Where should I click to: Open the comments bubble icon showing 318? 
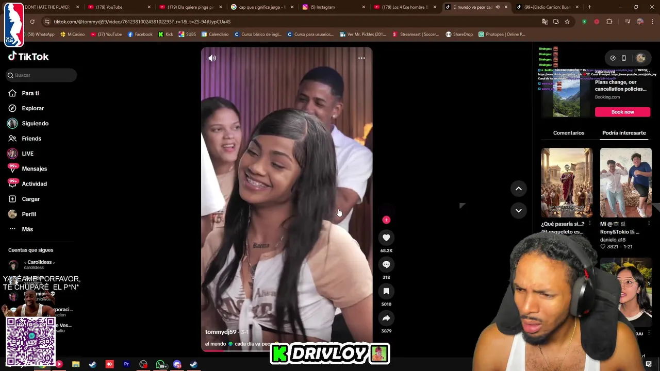click(x=386, y=264)
